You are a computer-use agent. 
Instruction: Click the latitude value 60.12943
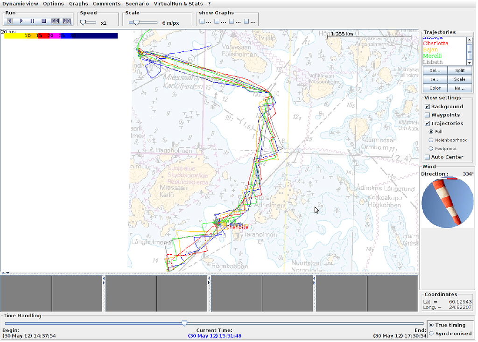coord(460,302)
